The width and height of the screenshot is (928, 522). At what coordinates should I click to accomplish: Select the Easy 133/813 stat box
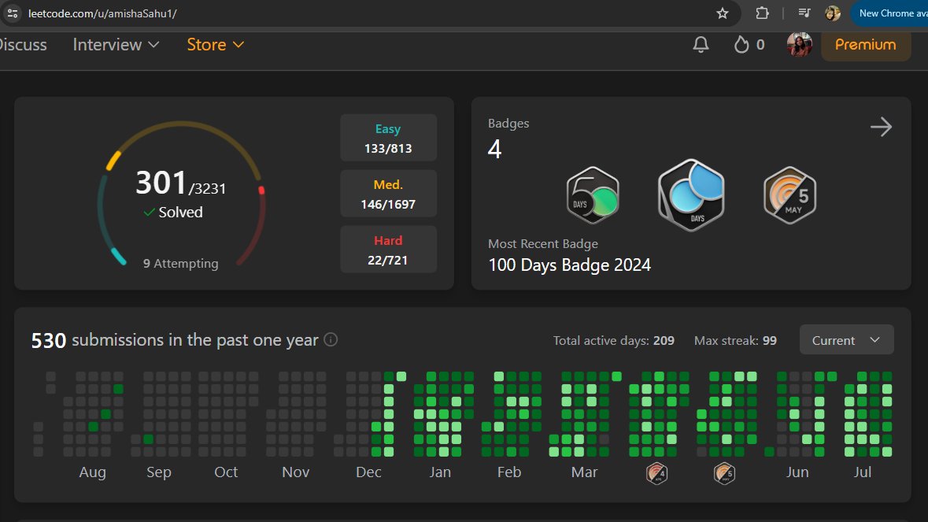388,138
